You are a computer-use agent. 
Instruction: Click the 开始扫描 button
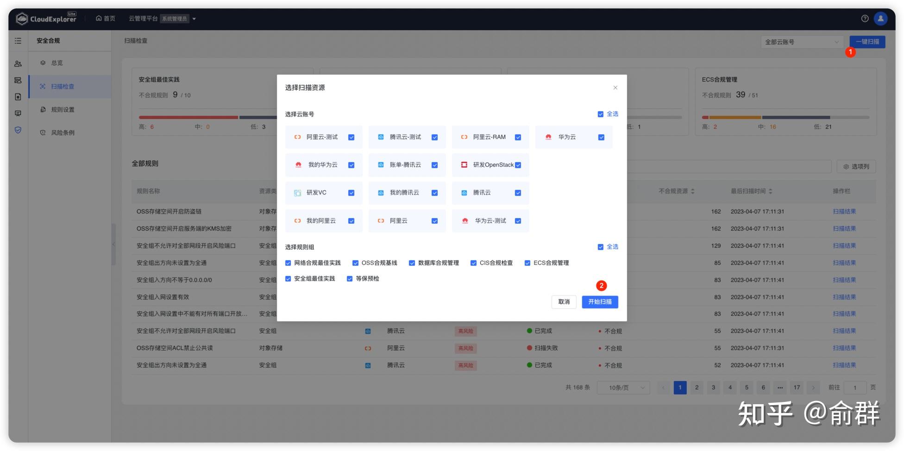600,301
